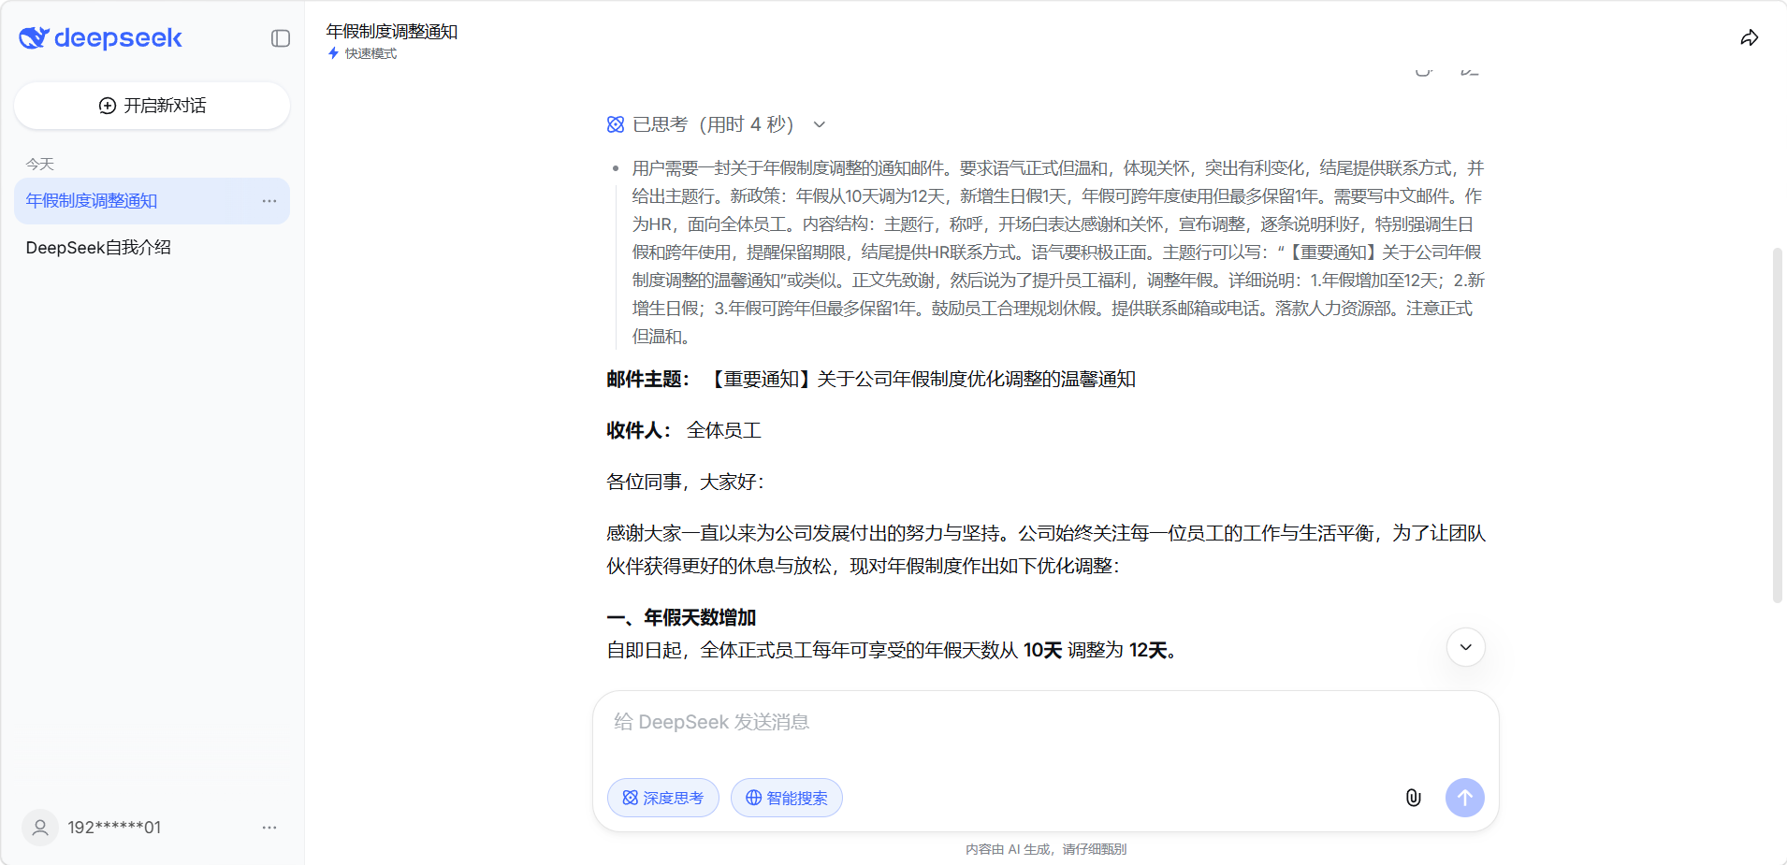
Task: Collapse the 已思考 reasoning section
Action: pyautogui.click(x=820, y=124)
